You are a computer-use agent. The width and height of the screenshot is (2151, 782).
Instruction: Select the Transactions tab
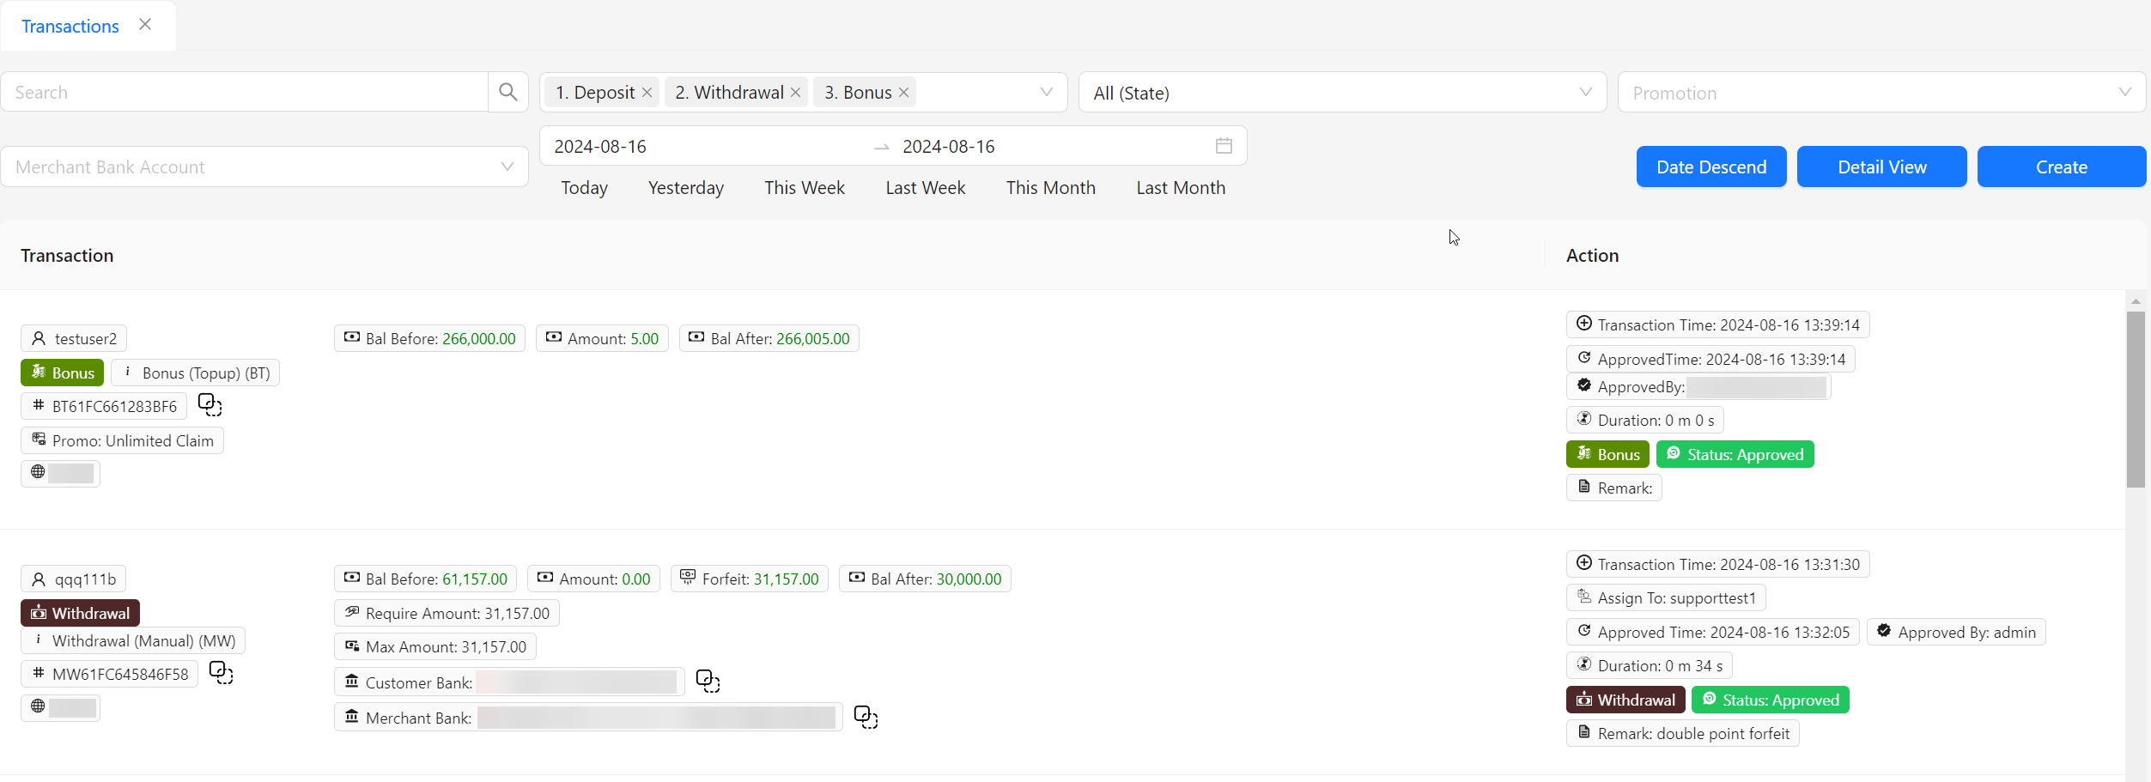pyautogui.click(x=70, y=26)
